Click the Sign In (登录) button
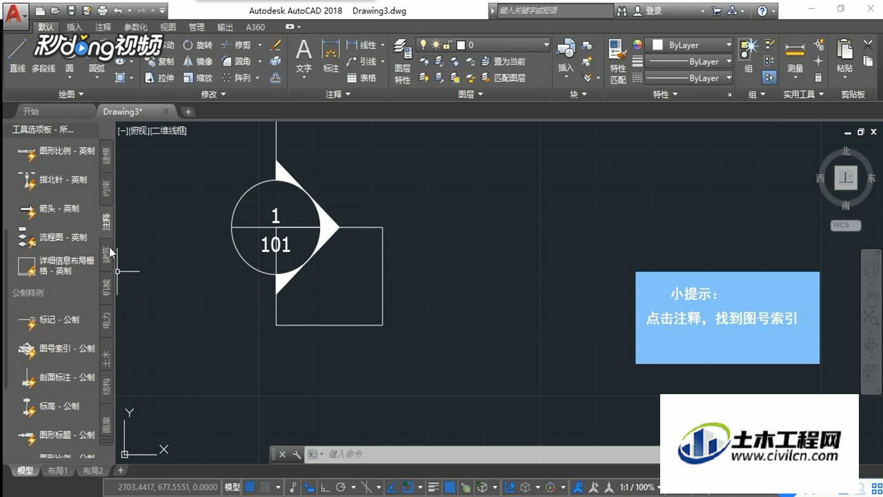Screen dimensions: 883x497 [648, 11]
